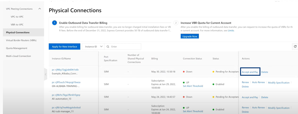Open the Instance ID filter dropdown
298x114 pixels.
click(93, 47)
